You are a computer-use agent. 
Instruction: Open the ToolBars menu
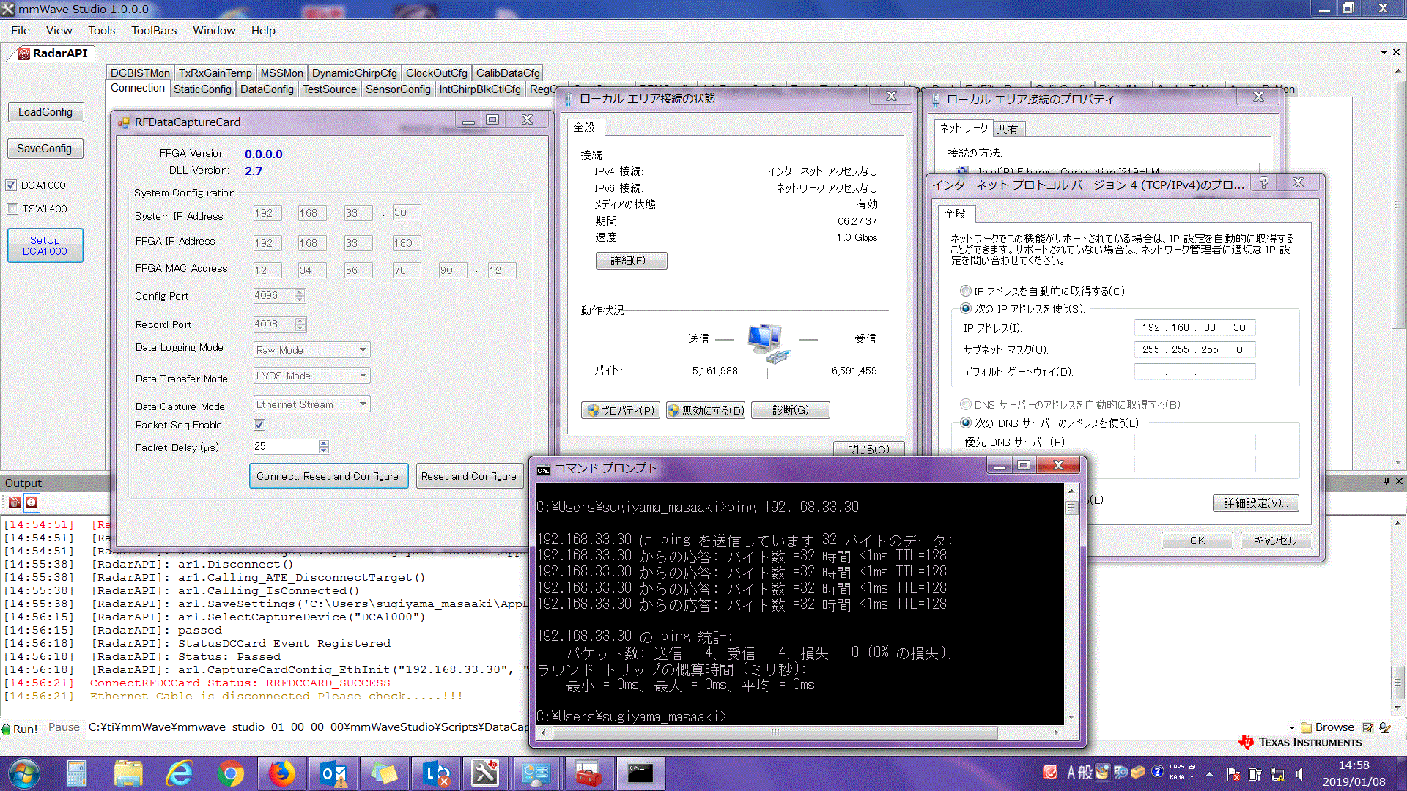coord(154,30)
